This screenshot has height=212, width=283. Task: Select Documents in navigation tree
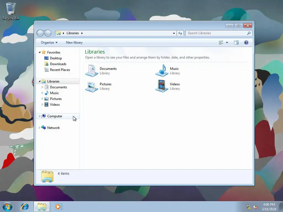coord(59,87)
